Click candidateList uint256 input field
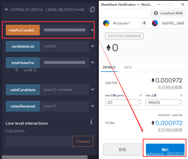This screenshot has width=188, height=159. (x=64, y=46)
